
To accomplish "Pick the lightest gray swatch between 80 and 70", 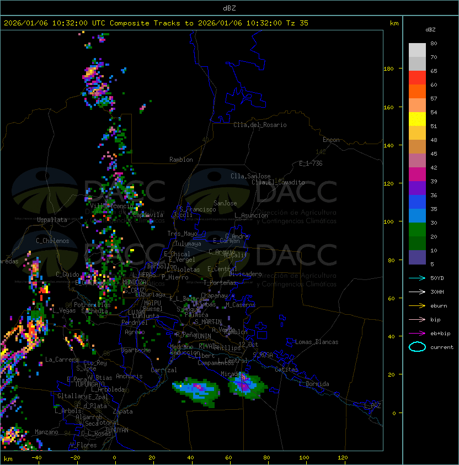I will click(417, 50).
